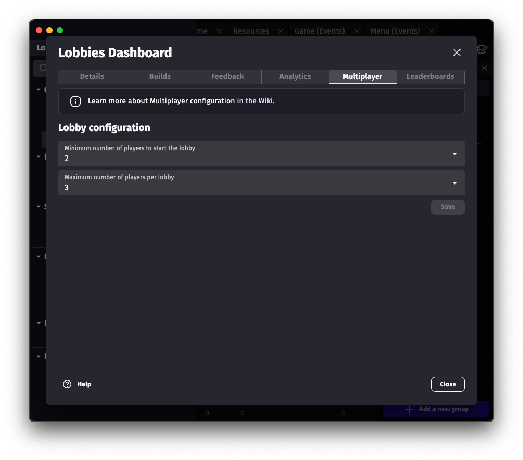Click the search icon in the left panel
Screen dimensions: 523x460
click(43, 68)
